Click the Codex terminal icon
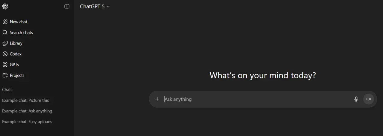383x136 pixels. (x=5, y=54)
